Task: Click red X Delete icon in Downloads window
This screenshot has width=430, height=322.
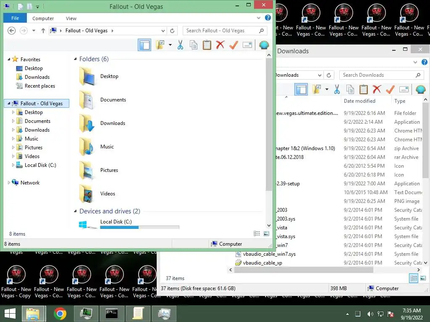Action: [x=377, y=89]
